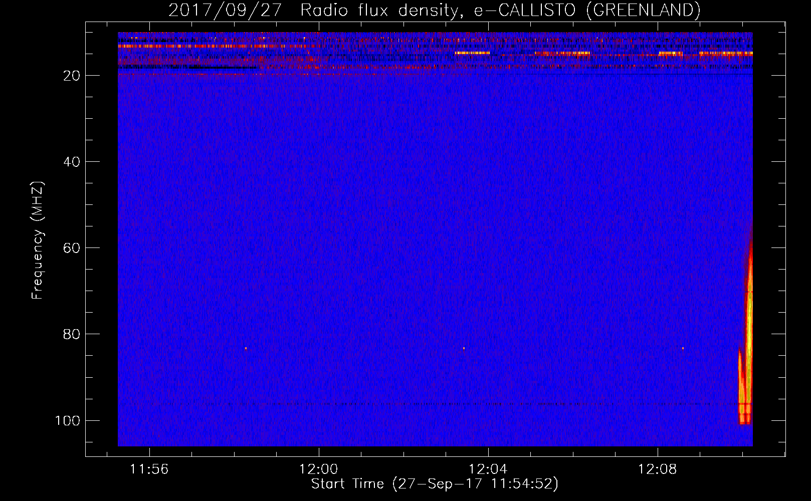Click the small orange dot near 12:08 at 83 MHz

pyautogui.click(x=683, y=348)
